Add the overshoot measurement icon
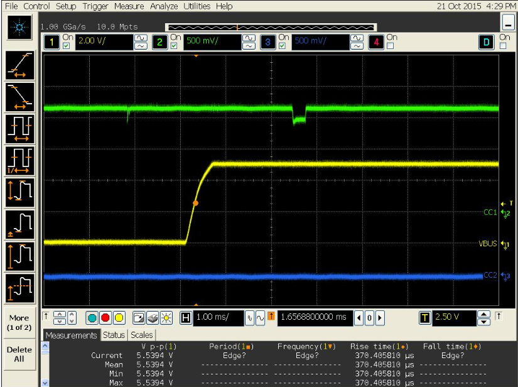The width and height of the screenshot is (518, 387). click(20, 288)
